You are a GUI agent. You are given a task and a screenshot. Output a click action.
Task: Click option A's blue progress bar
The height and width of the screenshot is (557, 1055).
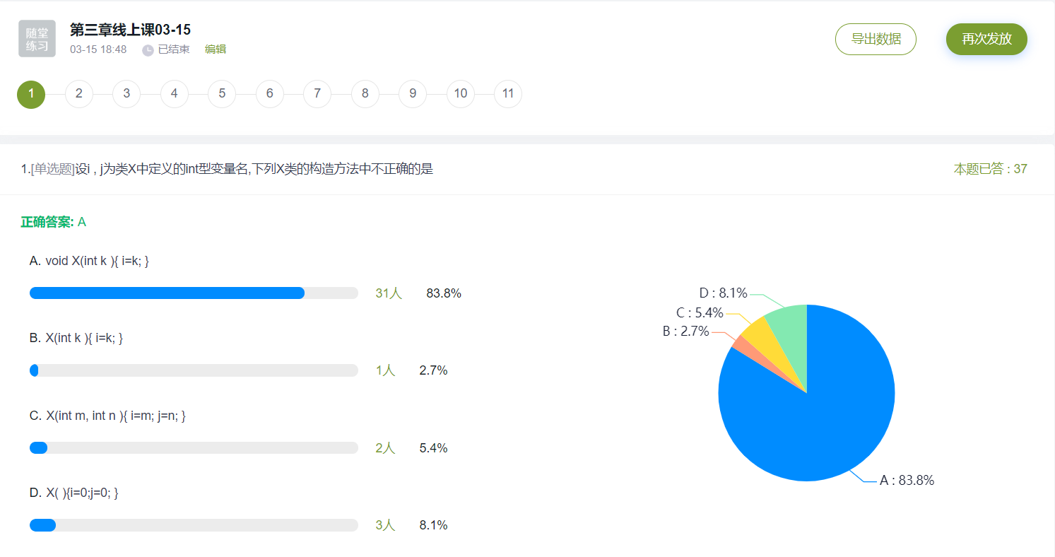coord(167,293)
